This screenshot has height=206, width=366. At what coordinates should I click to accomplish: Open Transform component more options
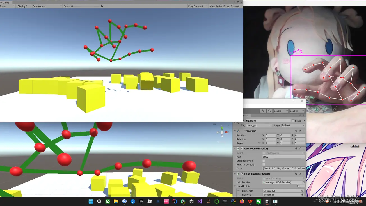point(304,131)
